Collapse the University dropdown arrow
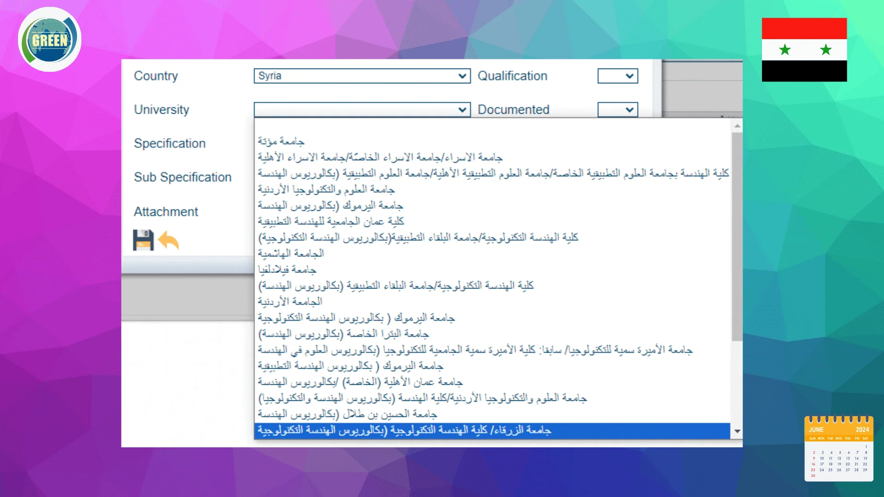The image size is (884, 497). pyautogui.click(x=462, y=110)
